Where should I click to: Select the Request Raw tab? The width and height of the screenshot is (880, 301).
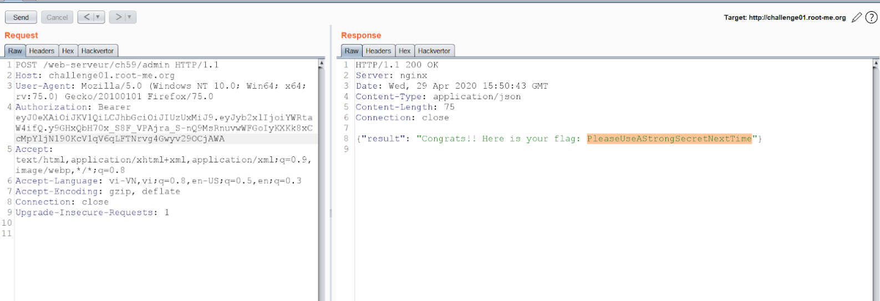tap(15, 51)
